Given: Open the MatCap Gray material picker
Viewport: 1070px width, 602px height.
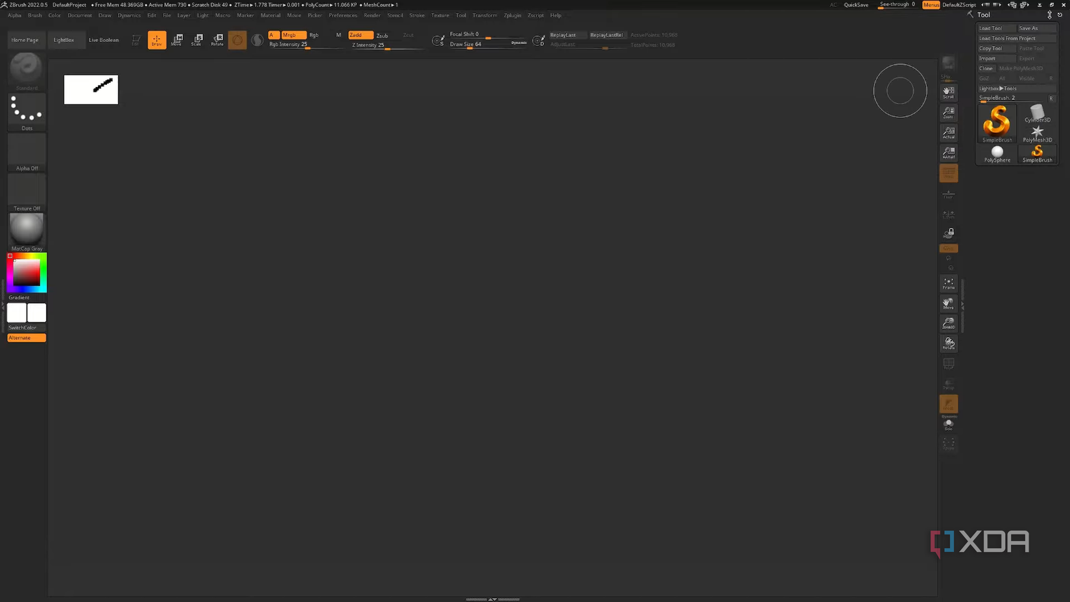Looking at the screenshot, I should (x=27, y=232).
